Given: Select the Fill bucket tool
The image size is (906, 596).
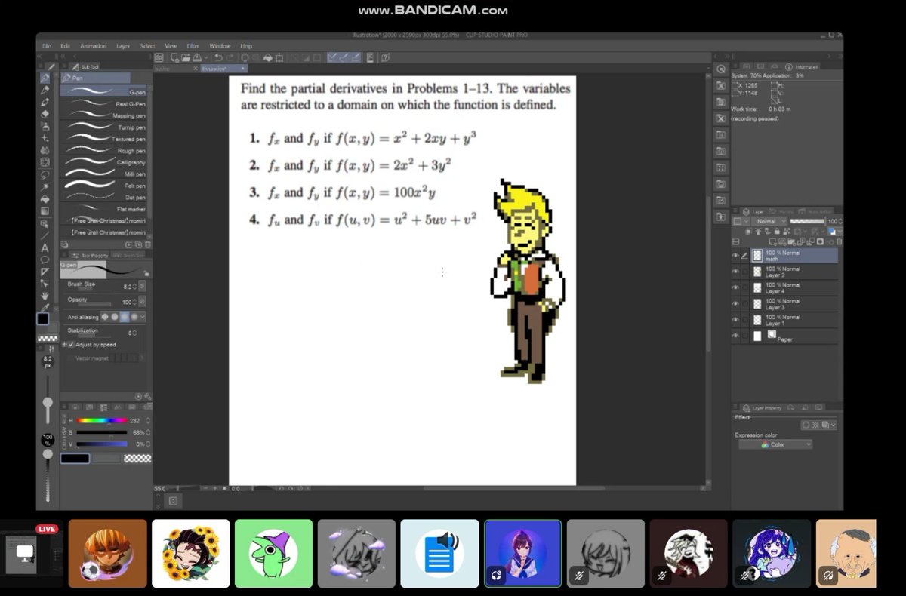Looking at the screenshot, I should (x=45, y=198).
